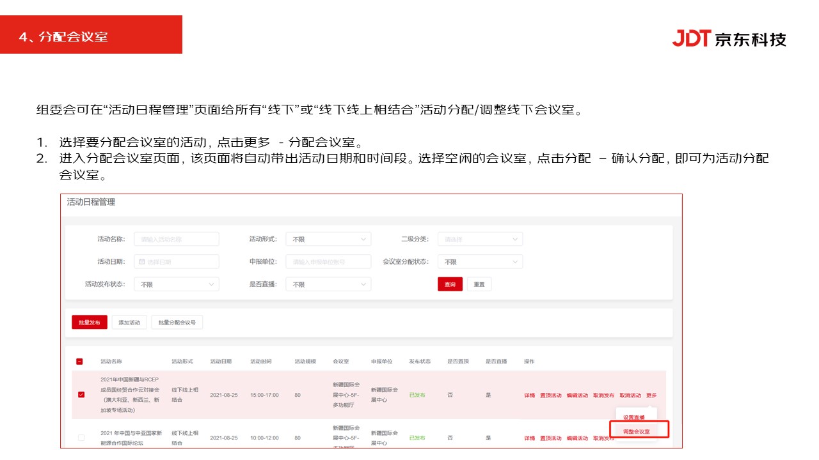Focus the 活动日期 date picker field
Screen dimensions: 819x460
[176, 262]
